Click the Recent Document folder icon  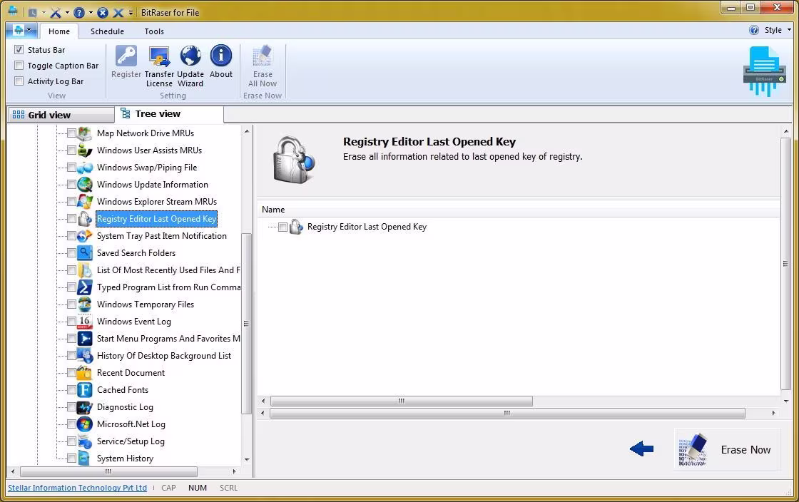85,373
